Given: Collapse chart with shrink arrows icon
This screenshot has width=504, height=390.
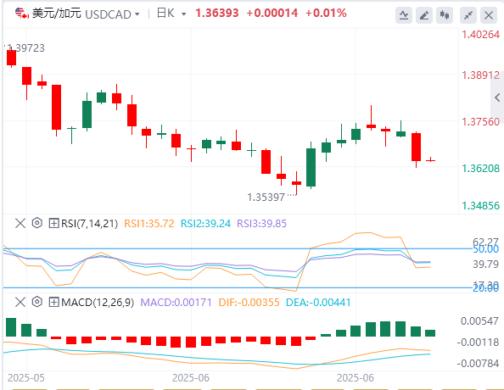Looking at the screenshot, I should tap(468, 15).
